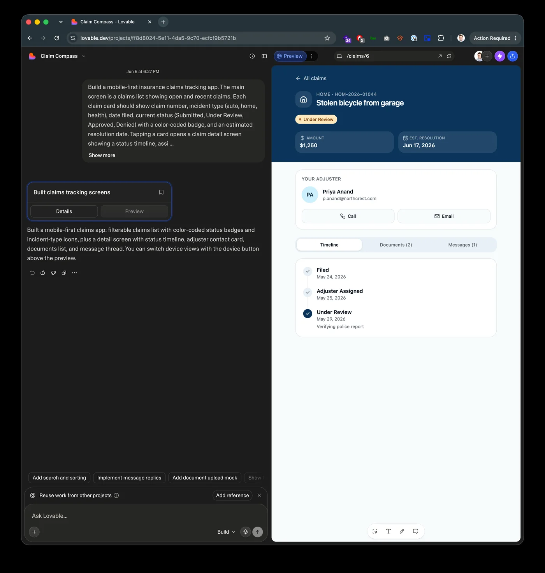Image resolution: width=545 pixels, height=573 pixels.
Task: Choose the comment tool in the preview toolbar
Action: [416, 531]
